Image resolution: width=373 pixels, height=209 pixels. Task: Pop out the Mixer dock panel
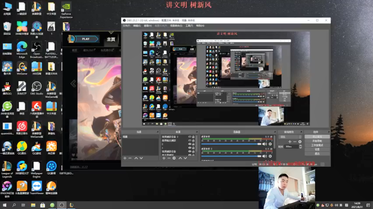click(x=275, y=132)
